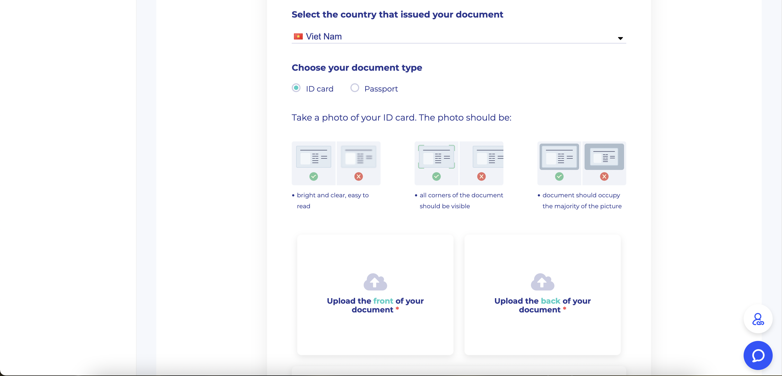Click the user link profile icon

click(x=758, y=319)
